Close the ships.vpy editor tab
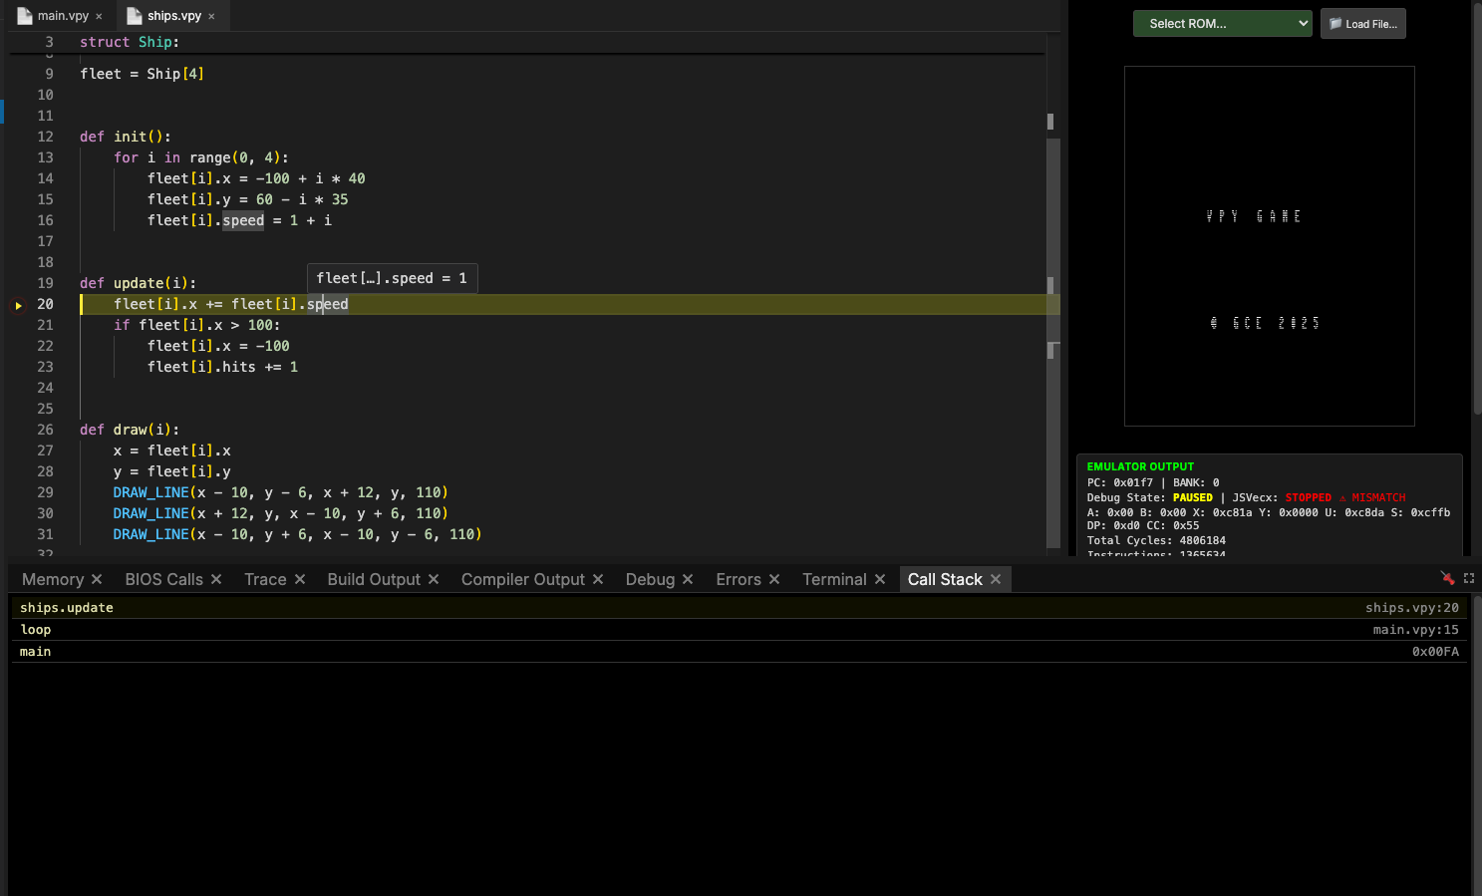1482x896 pixels. [x=211, y=17]
